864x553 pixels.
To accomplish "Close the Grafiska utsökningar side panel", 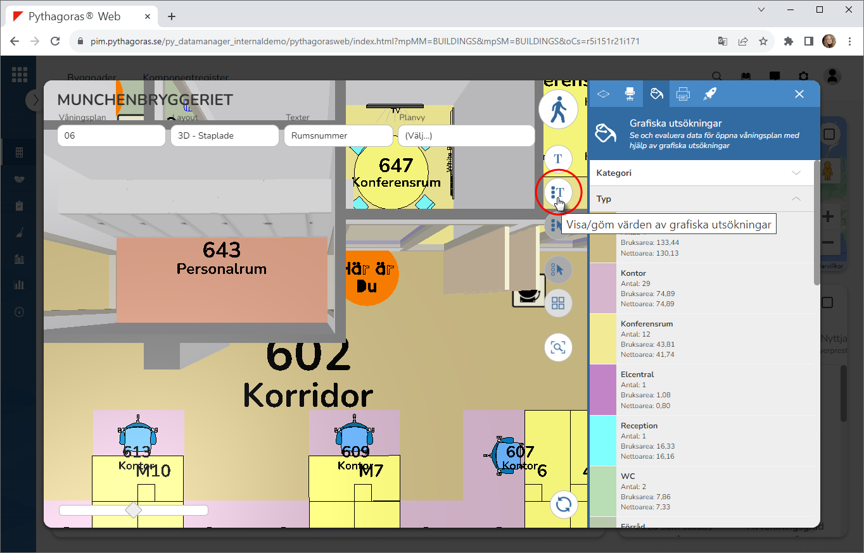I will tap(799, 94).
